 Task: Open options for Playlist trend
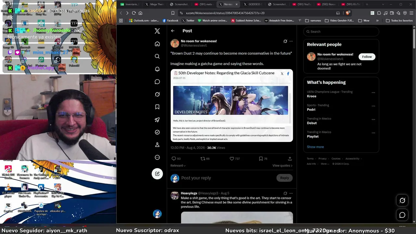click(373, 133)
